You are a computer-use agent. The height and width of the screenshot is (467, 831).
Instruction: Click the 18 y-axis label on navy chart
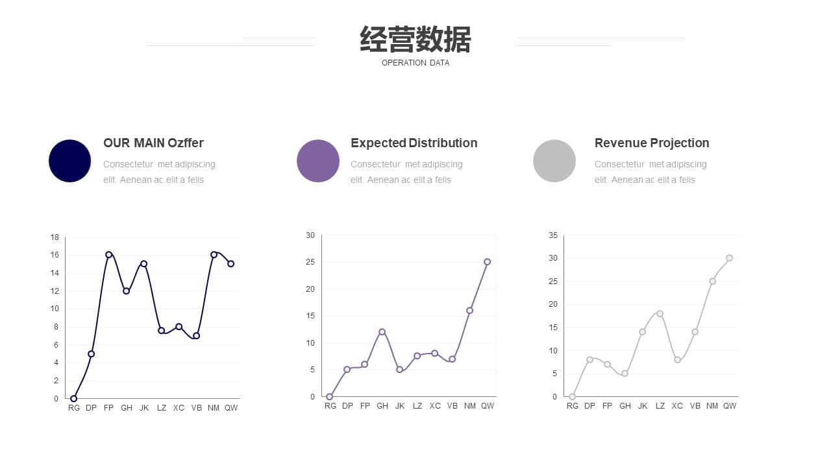pos(55,237)
